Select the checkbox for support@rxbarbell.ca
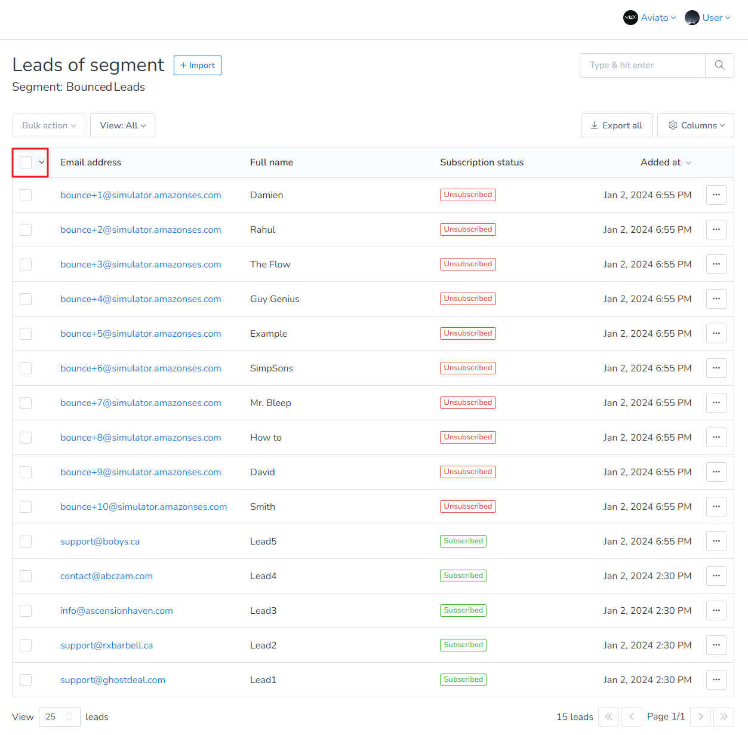The image size is (748, 735). click(26, 645)
